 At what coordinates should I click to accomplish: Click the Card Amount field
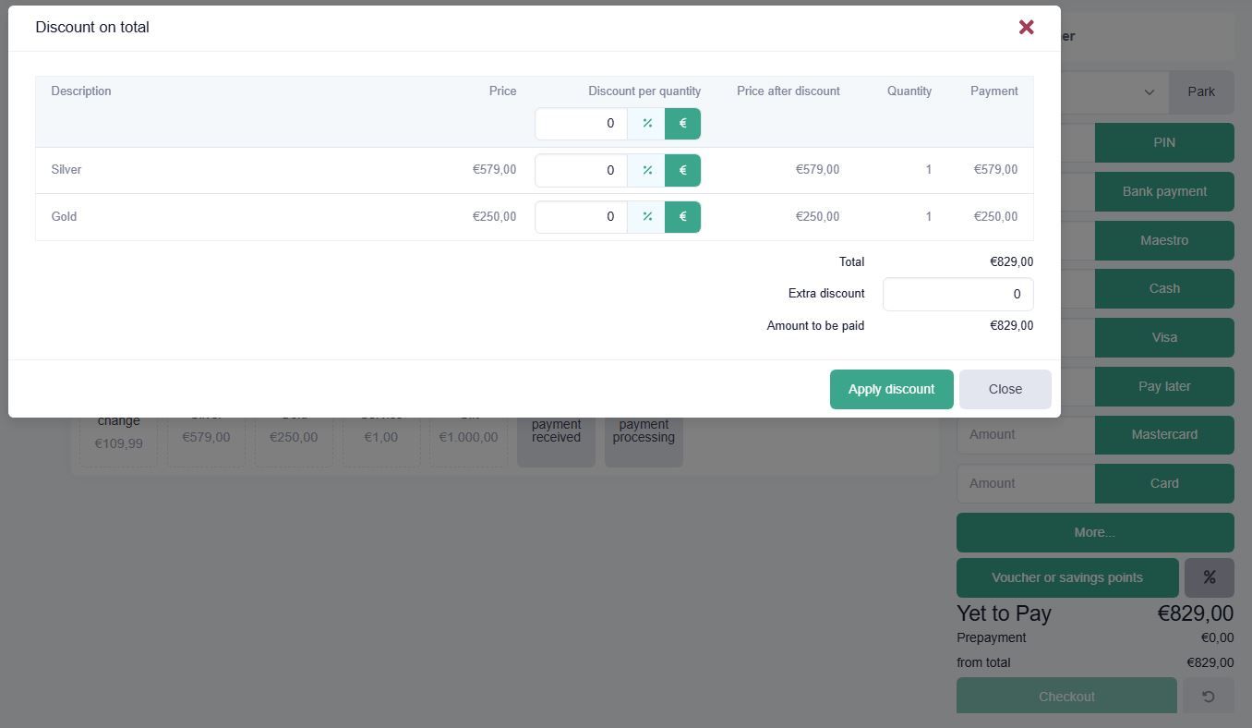1026,483
